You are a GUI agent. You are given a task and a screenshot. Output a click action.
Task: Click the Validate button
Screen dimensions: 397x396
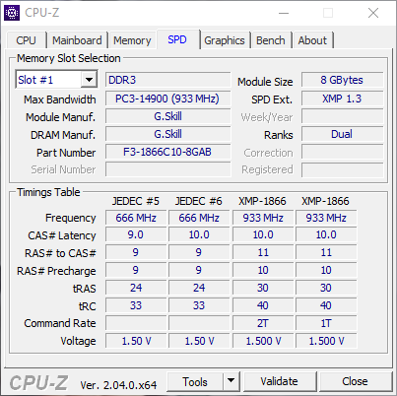(280, 381)
